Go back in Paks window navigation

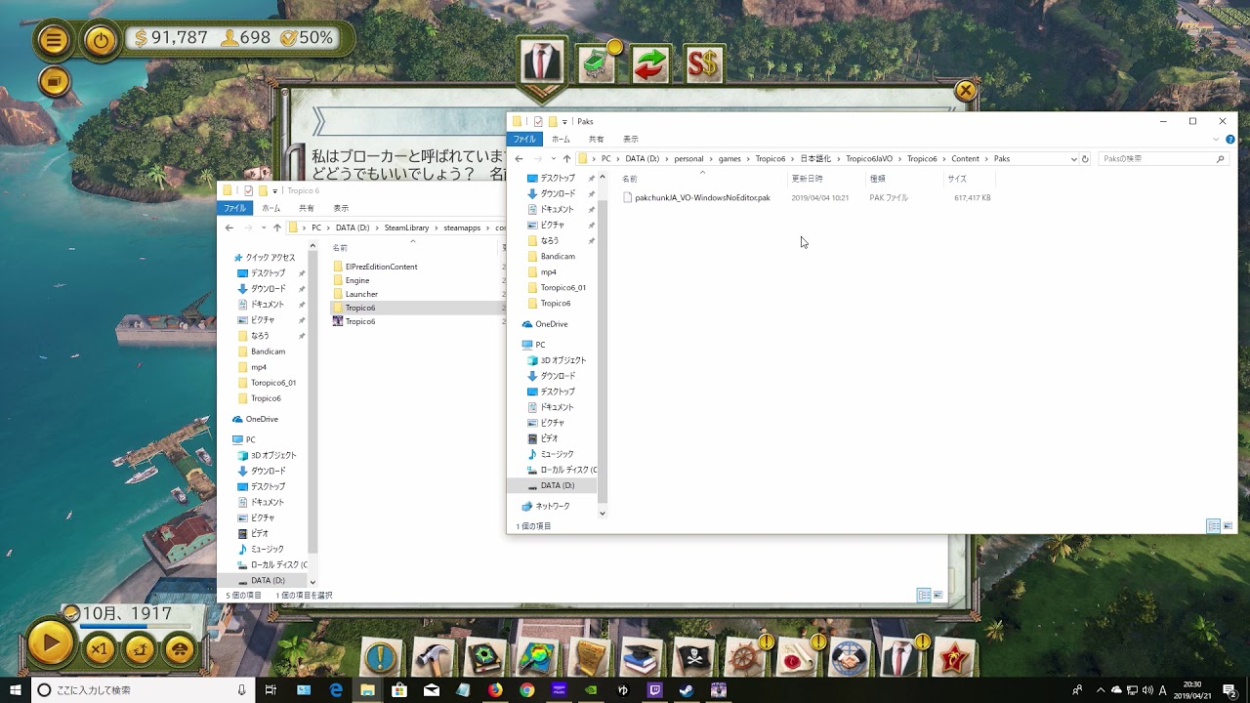(519, 158)
